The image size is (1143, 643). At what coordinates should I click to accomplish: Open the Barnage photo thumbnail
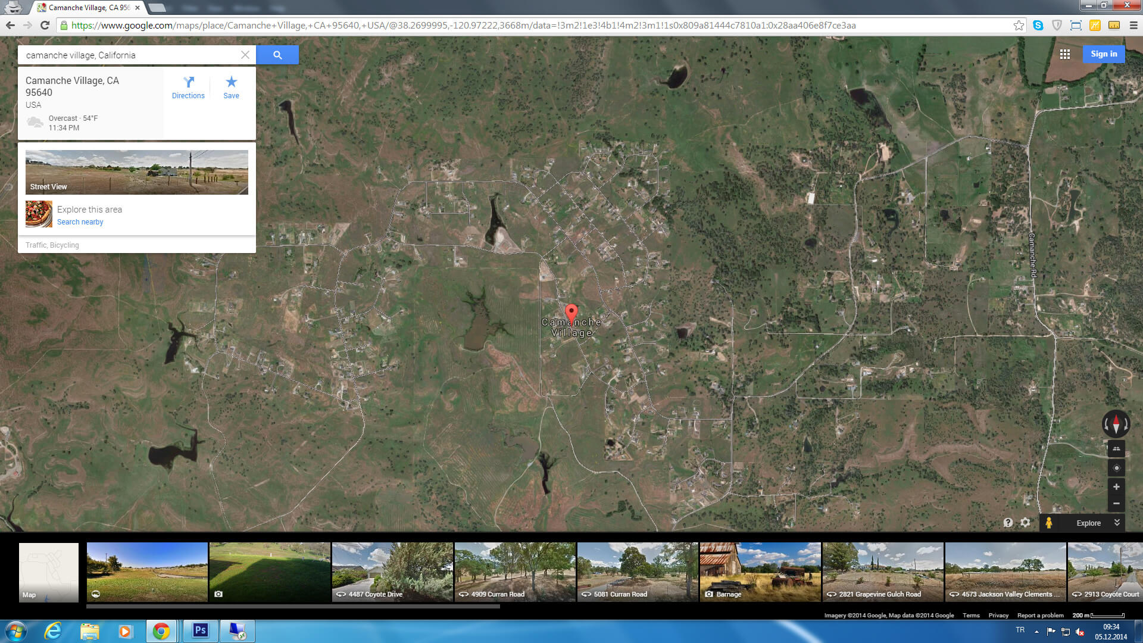(x=760, y=572)
